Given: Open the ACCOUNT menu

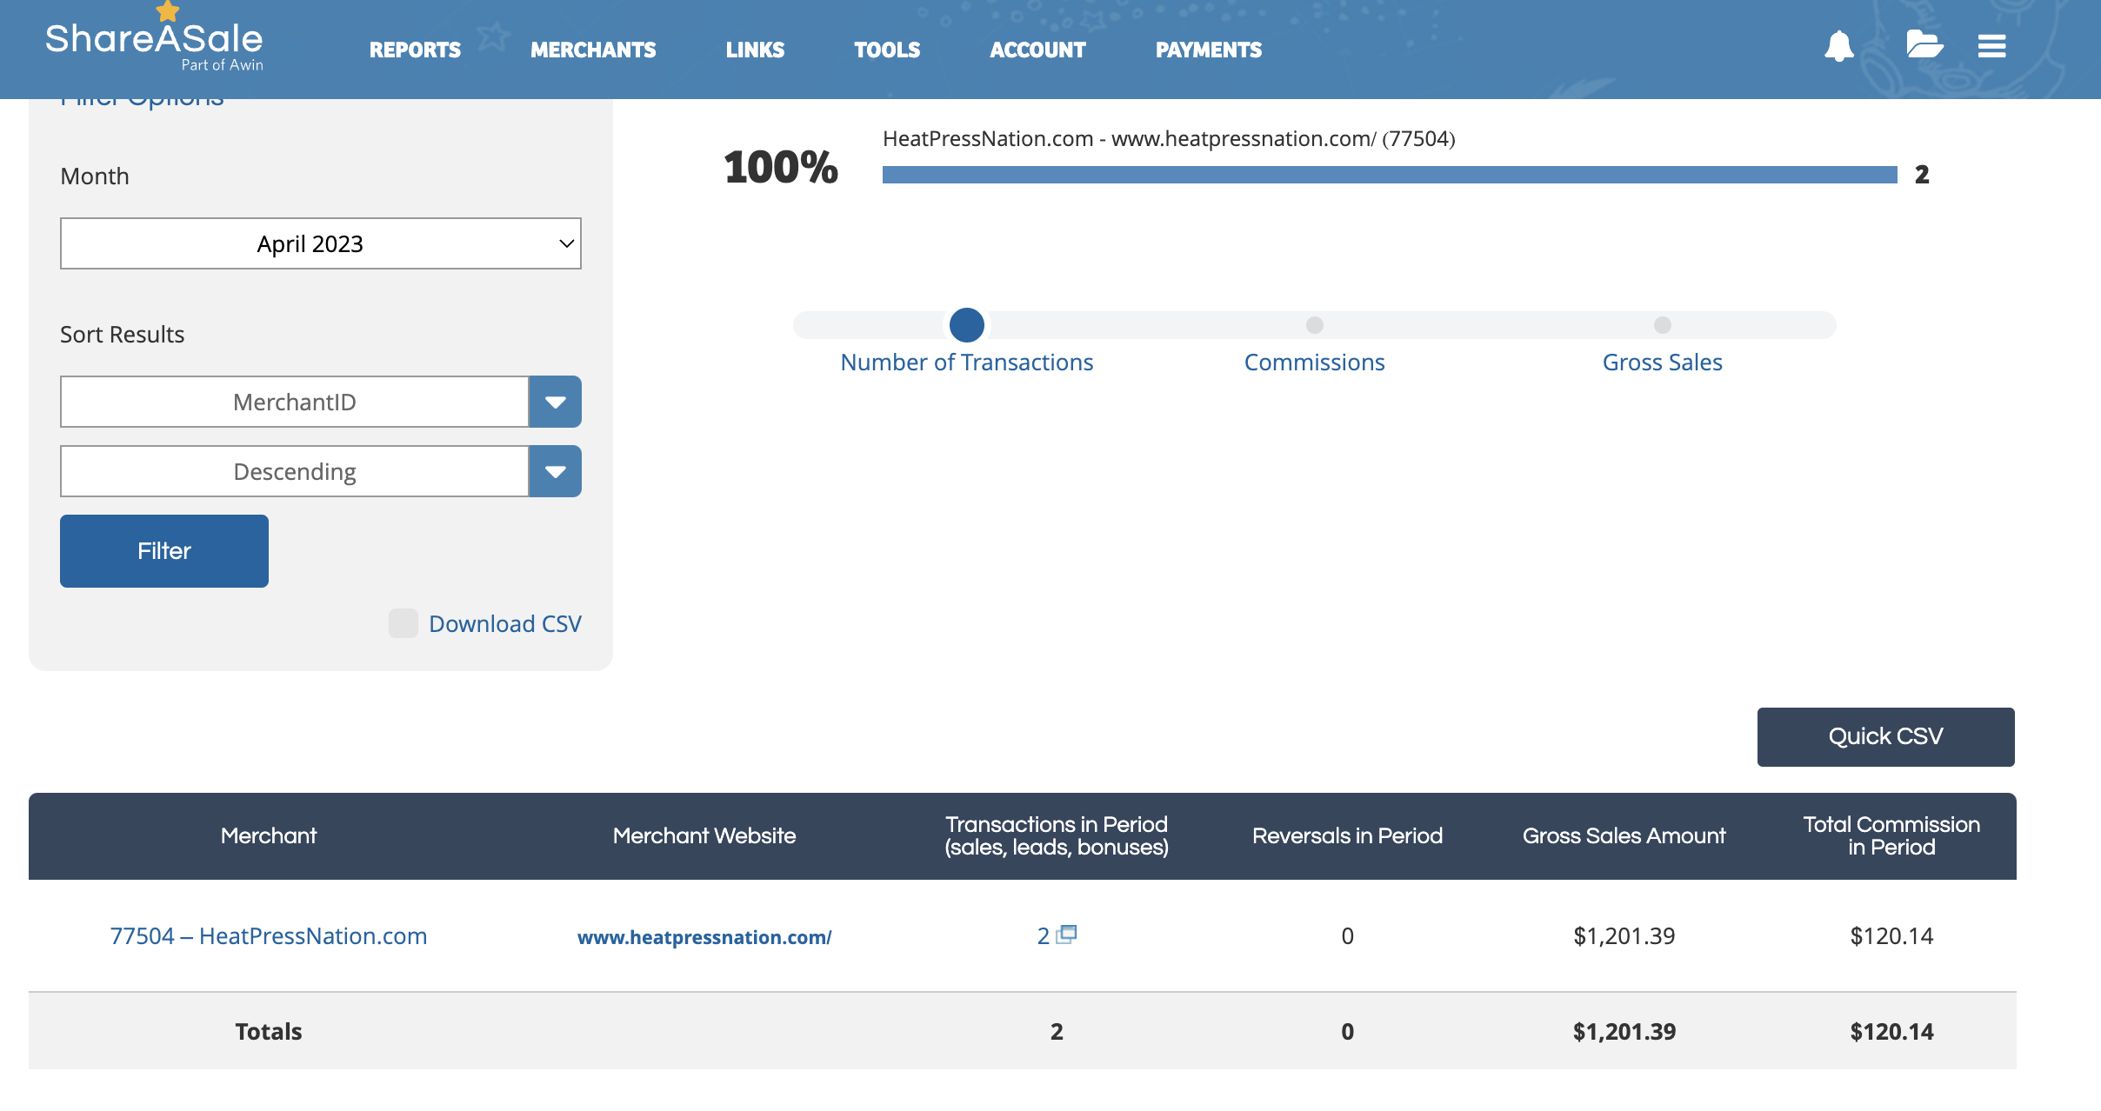Looking at the screenshot, I should pyautogui.click(x=1037, y=50).
